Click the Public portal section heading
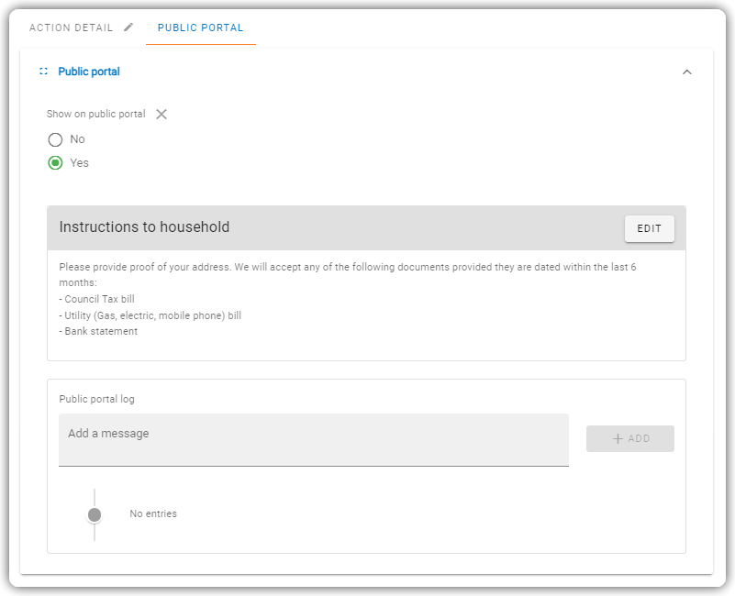The image size is (735, 596). click(89, 72)
